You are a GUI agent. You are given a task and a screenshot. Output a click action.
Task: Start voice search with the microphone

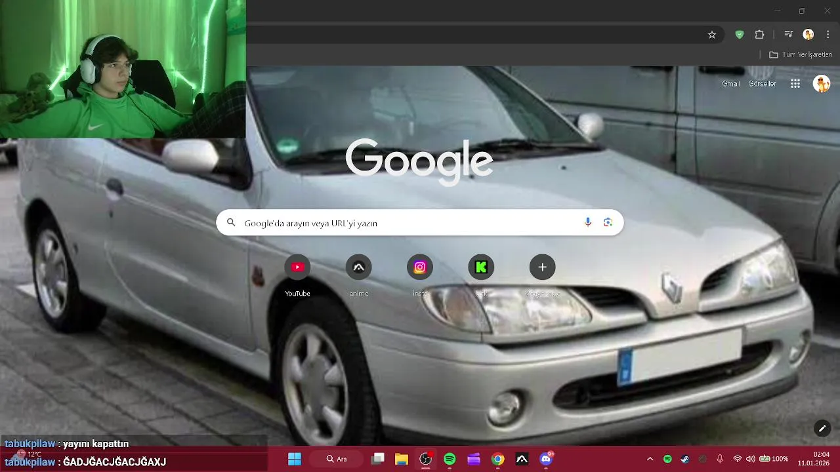(588, 223)
